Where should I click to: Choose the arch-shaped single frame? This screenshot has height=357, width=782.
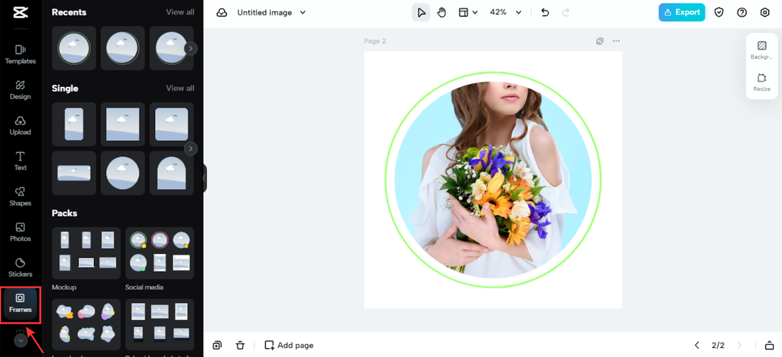point(172,173)
